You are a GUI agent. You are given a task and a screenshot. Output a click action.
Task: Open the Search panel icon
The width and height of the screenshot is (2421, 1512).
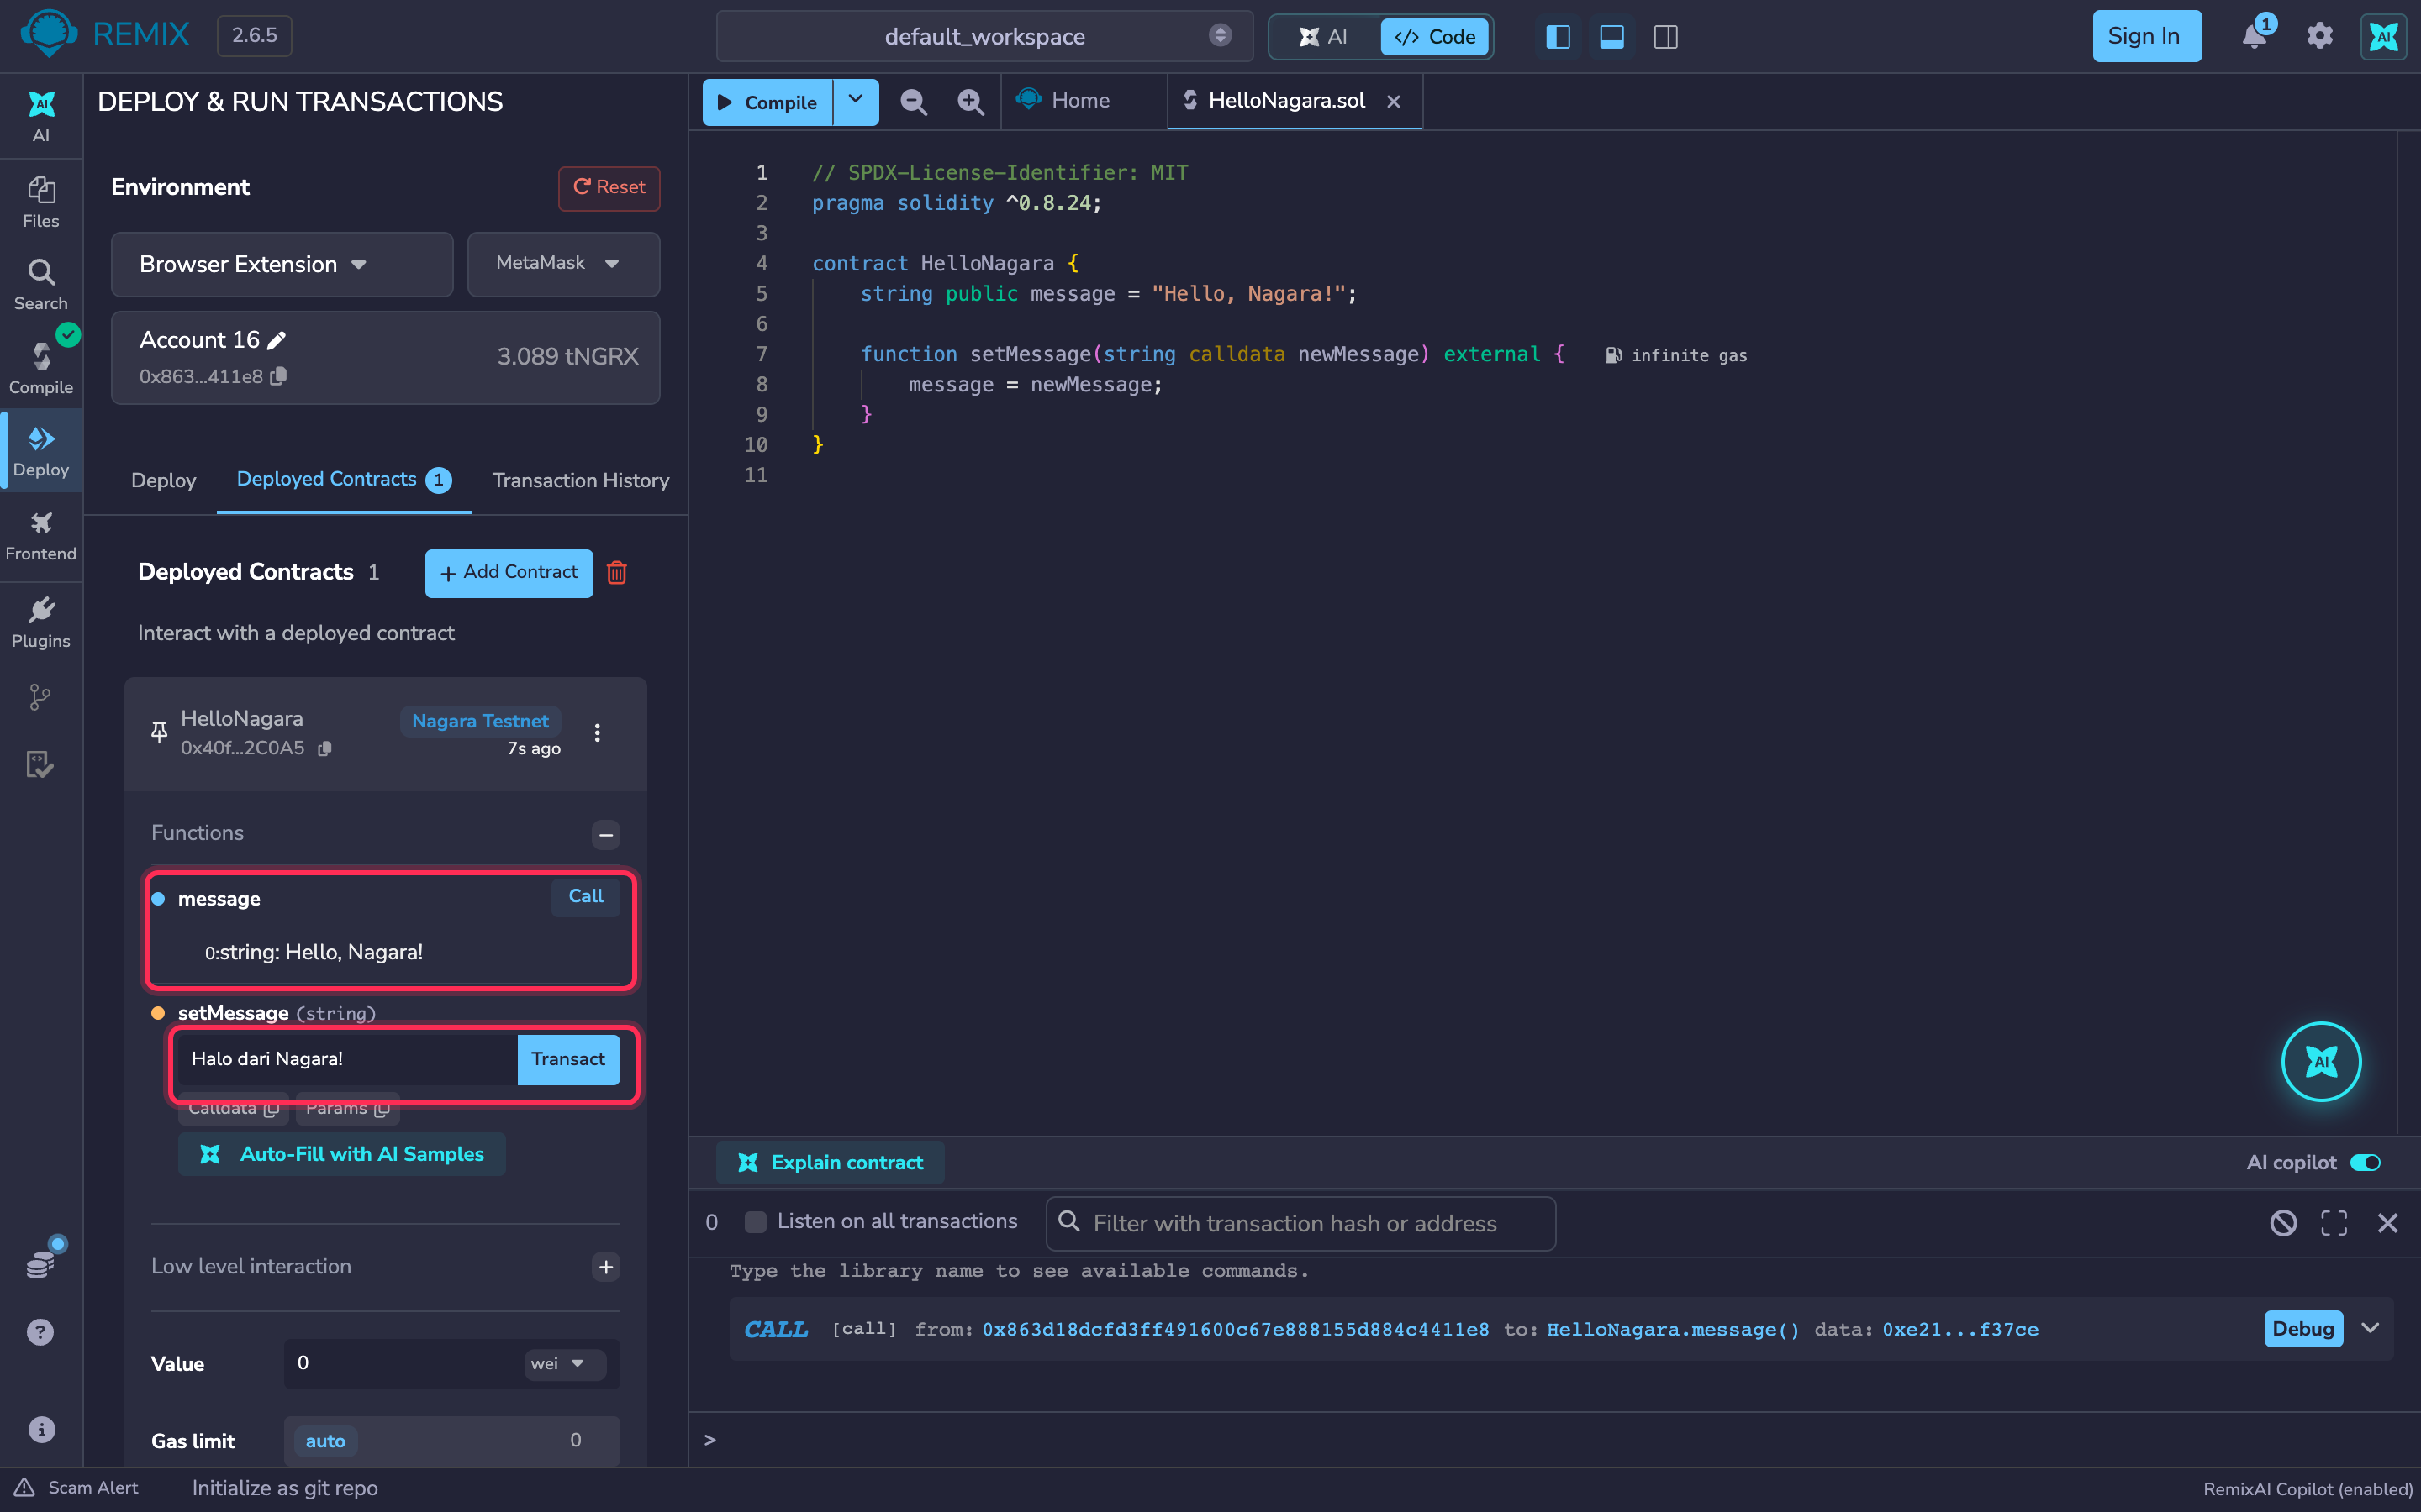[x=41, y=285]
